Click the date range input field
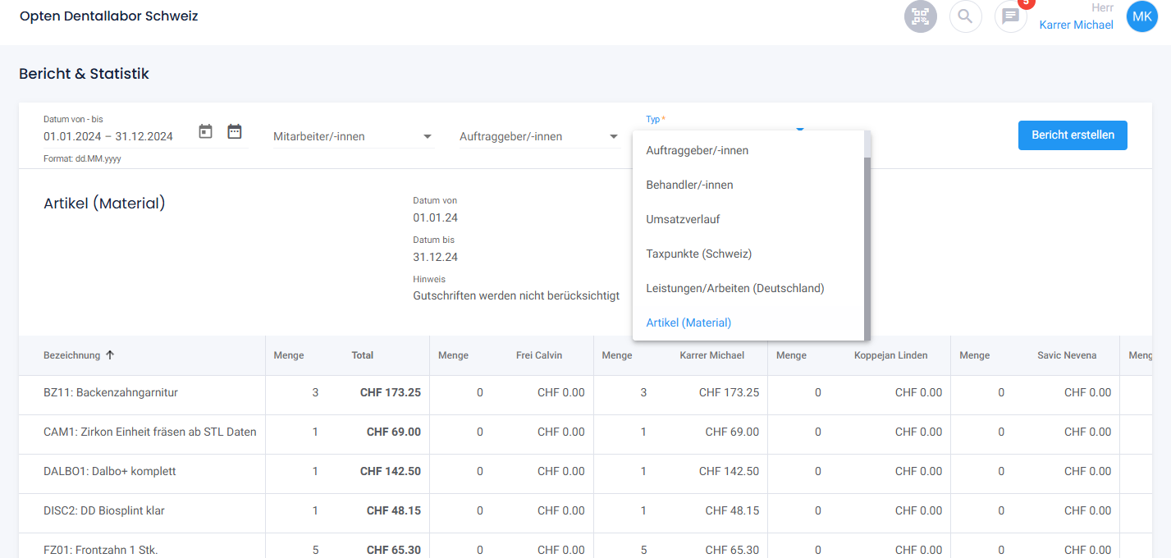 click(x=108, y=136)
